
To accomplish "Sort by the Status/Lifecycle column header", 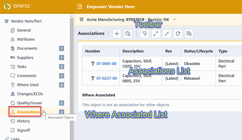I will (198, 51).
